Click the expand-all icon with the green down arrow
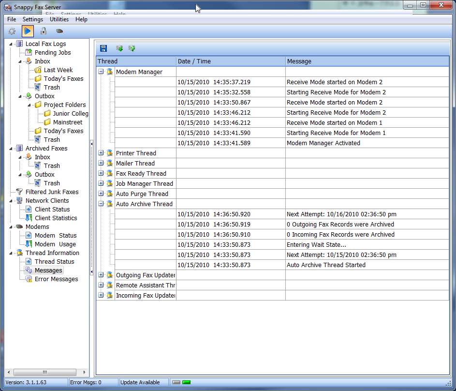This screenshot has height=391, width=456. [x=119, y=48]
